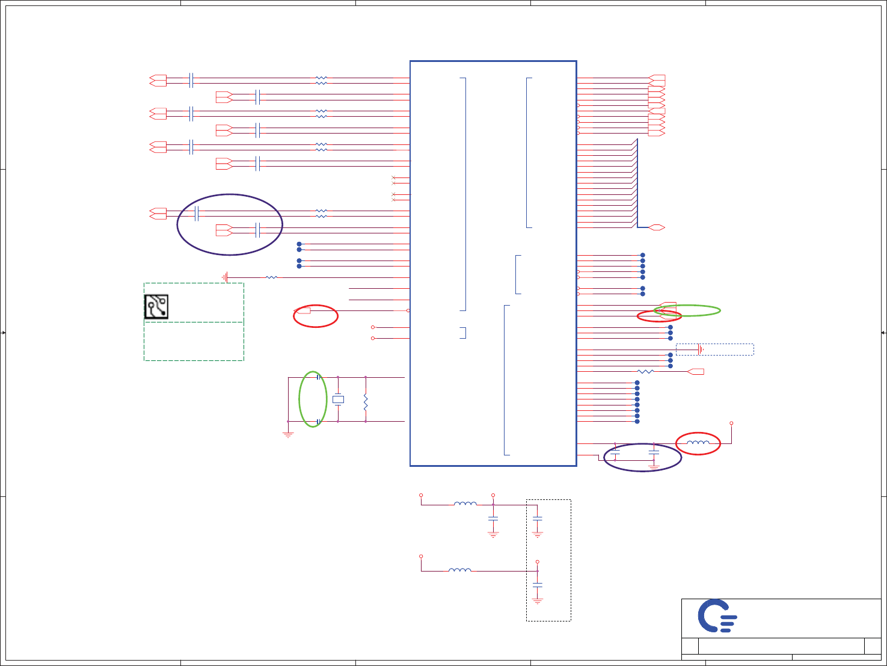This screenshot has width=887, height=666.
Task: Select the top capacitor inside the black dashed box
Action: coord(538,518)
